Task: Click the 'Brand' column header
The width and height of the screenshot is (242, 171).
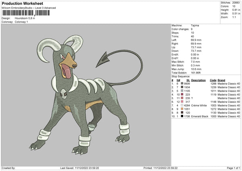Action: (221, 80)
